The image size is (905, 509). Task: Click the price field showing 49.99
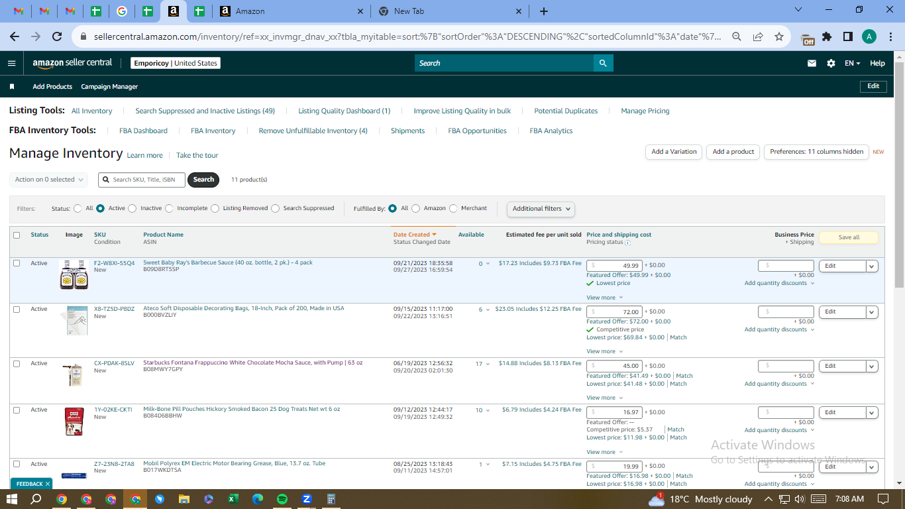pos(614,266)
